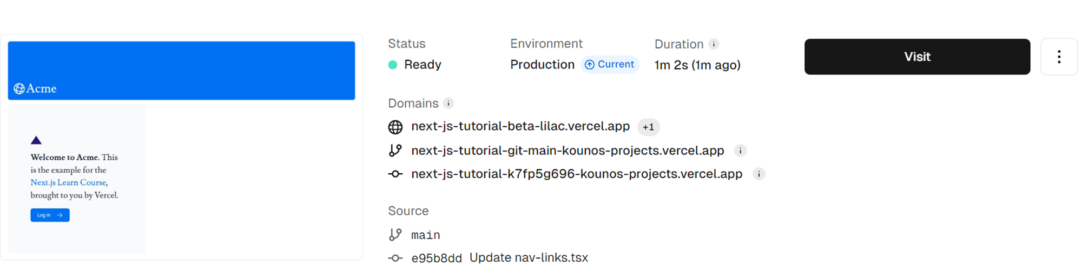Click info icon next to git-main domain
The width and height of the screenshot is (1082, 279).
[740, 151]
